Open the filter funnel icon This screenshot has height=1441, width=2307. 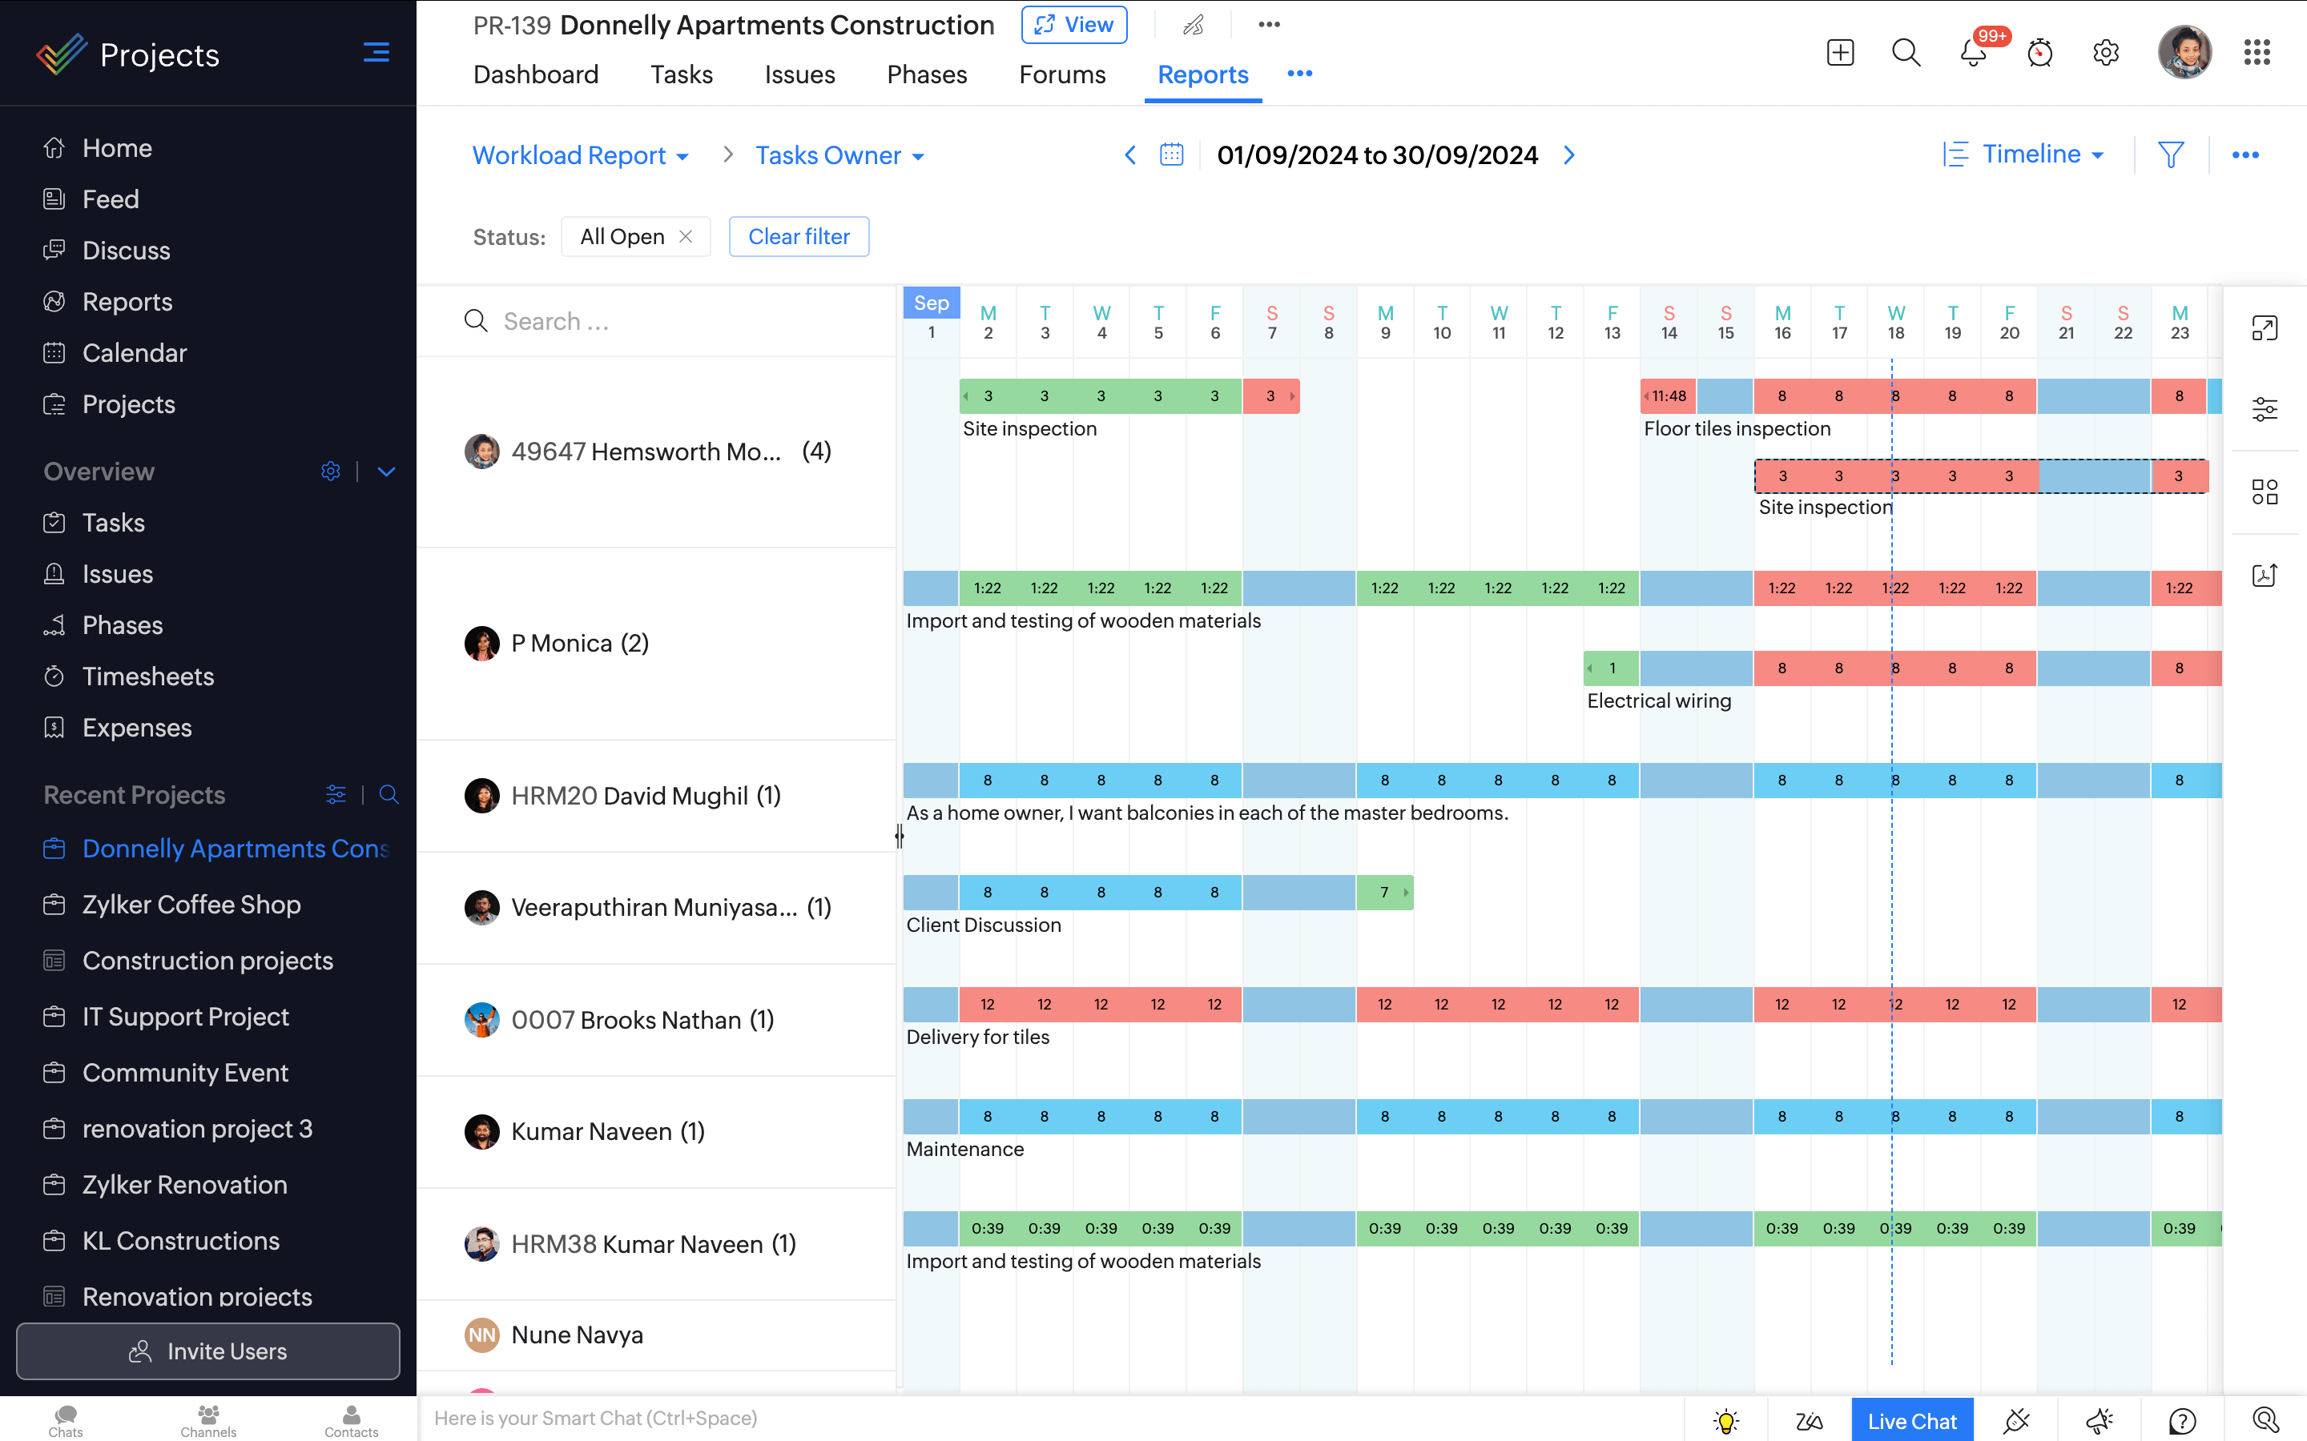click(2171, 155)
